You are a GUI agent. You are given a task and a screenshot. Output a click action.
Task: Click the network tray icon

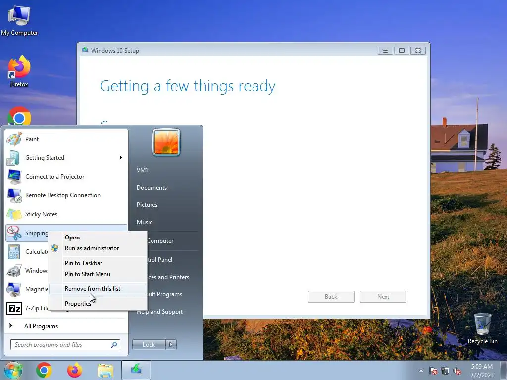coord(445,371)
